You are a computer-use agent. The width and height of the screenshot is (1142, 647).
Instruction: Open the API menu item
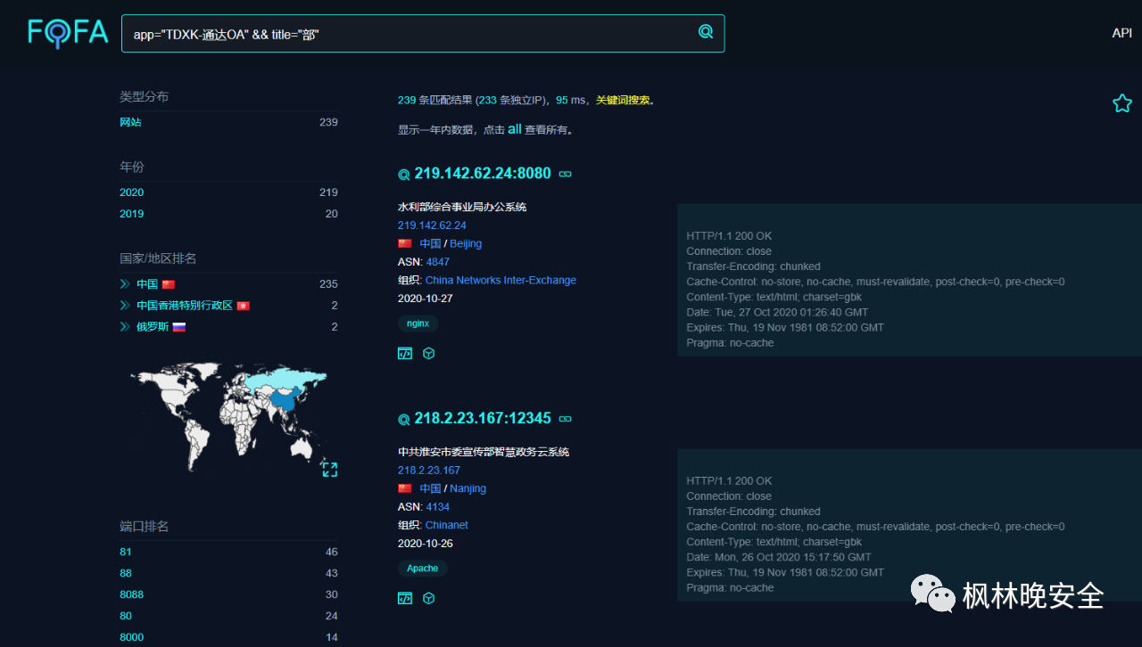point(1121,33)
